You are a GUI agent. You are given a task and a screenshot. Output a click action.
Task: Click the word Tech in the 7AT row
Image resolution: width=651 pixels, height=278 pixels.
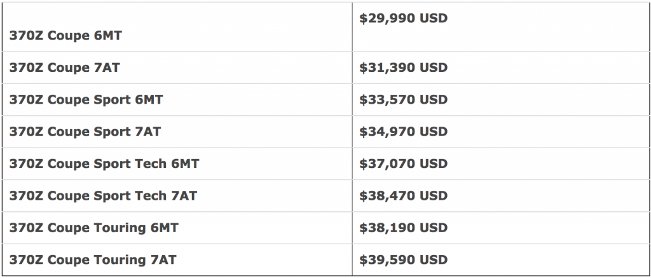pyautogui.click(x=151, y=196)
